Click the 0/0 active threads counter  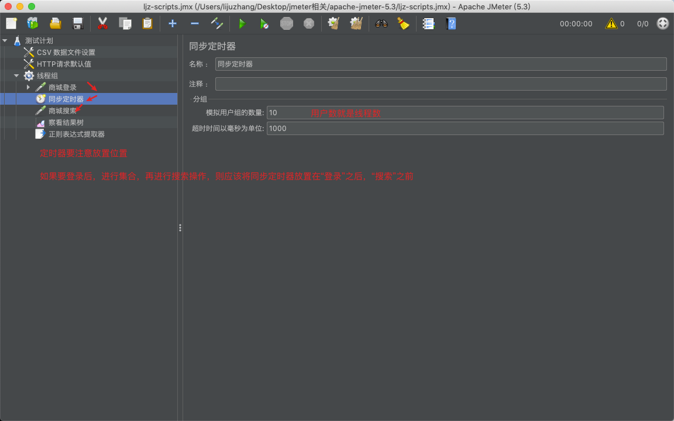[x=642, y=23]
